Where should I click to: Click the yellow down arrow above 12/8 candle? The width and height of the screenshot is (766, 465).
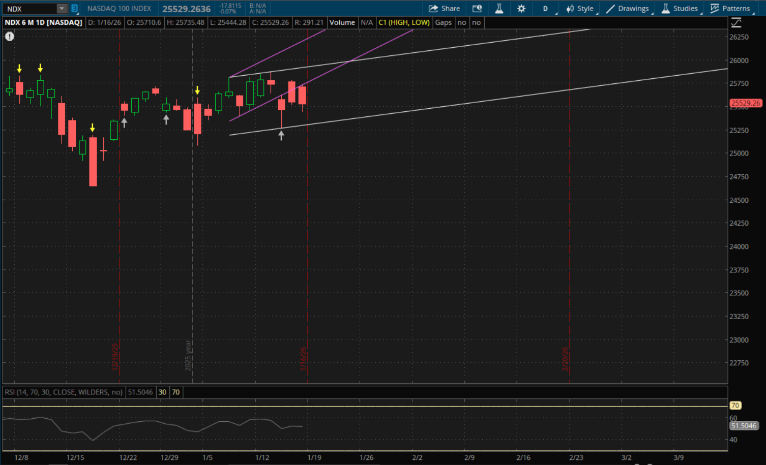coord(19,69)
